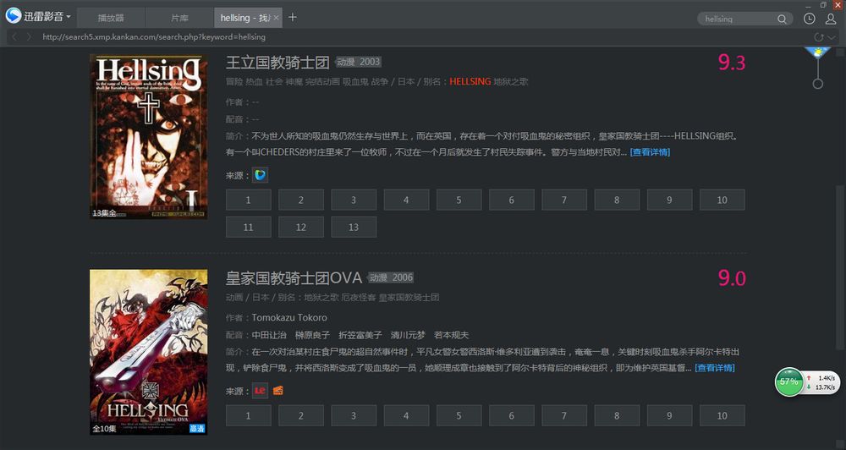
Task: Play episode 13 of 王立国教骑士团
Action: 354,228
